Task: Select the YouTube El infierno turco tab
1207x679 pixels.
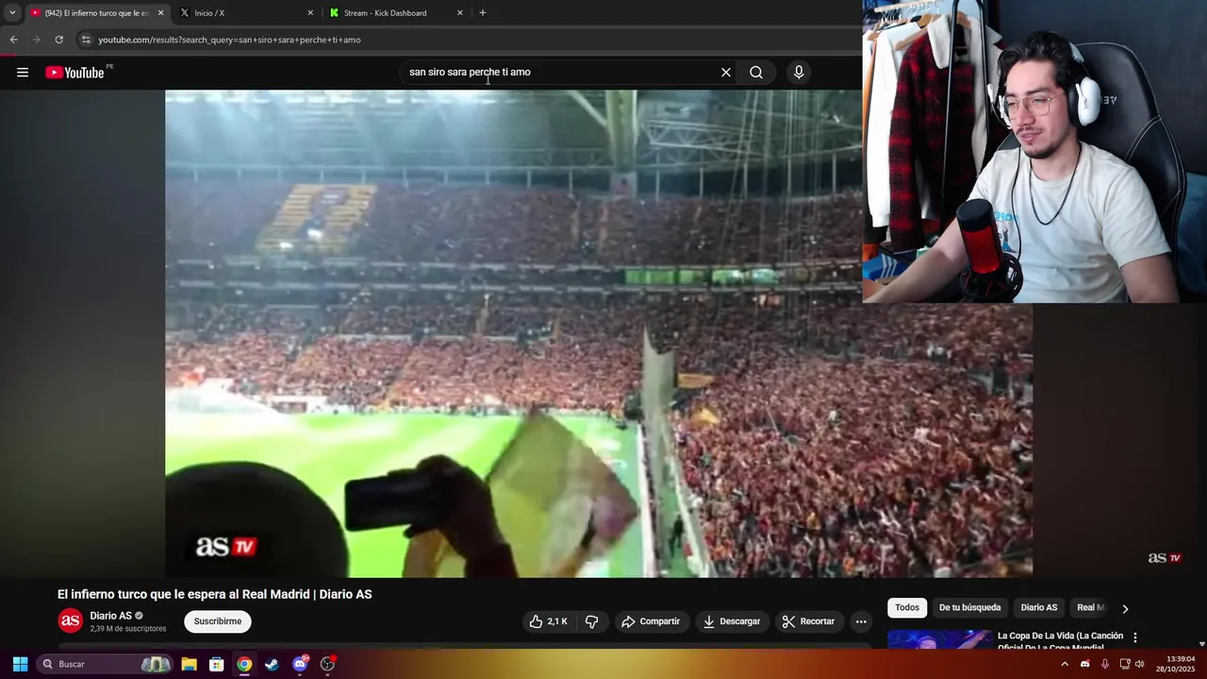Action: coord(96,13)
